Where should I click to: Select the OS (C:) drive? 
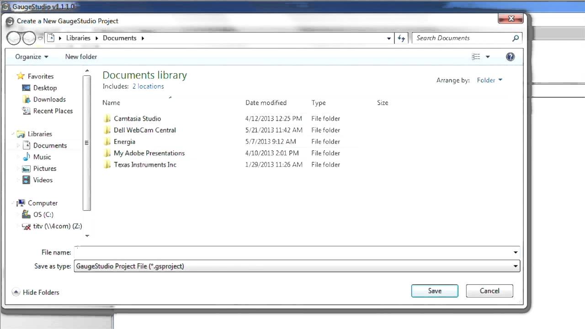tap(43, 214)
